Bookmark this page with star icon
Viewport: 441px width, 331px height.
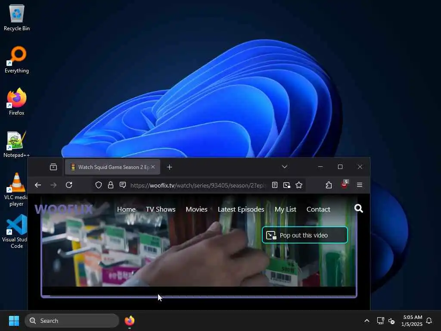[299, 185]
